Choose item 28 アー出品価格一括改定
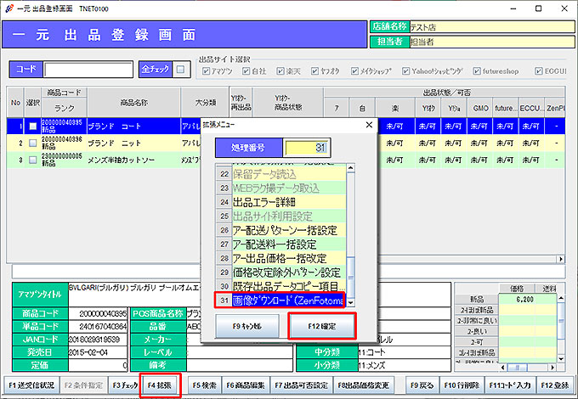 click(286, 257)
